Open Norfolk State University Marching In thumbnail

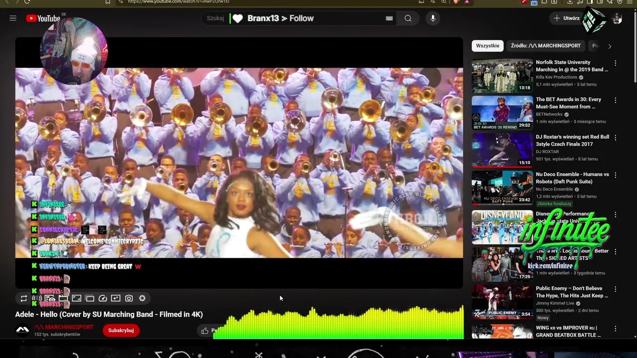[x=502, y=76]
